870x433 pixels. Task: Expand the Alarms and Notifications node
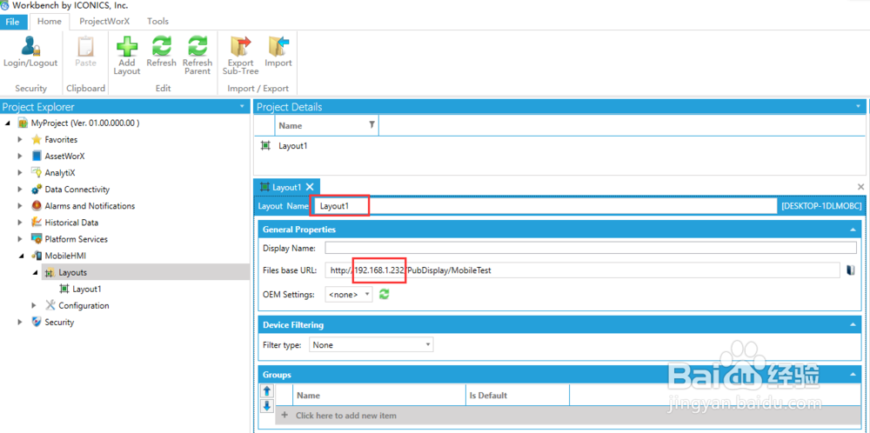tap(21, 206)
